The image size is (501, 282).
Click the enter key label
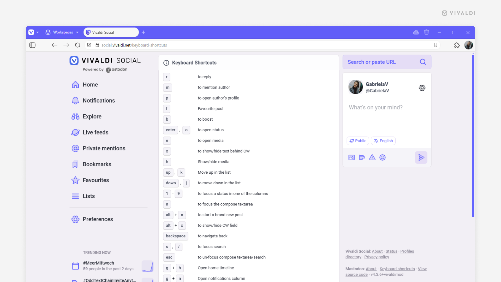[171, 130]
